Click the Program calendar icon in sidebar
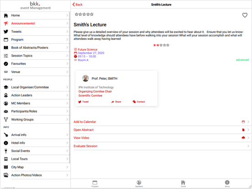252x189 pixels. [x=6, y=40]
